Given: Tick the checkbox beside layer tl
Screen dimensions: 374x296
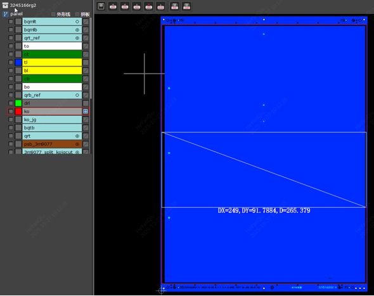Looking at the screenshot, I should [x=11, y=62].
